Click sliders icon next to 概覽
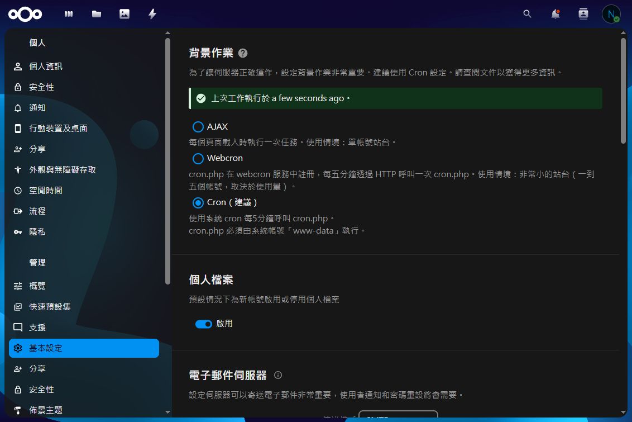This screenshot has height=422, width=632. pos(18,286)
